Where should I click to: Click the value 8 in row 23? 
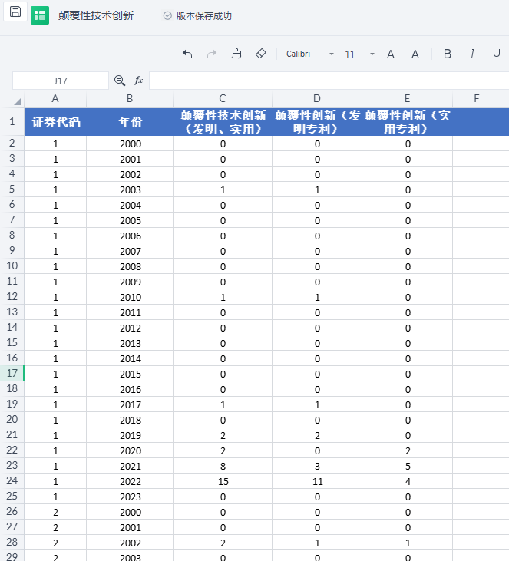tap(223, 466)
